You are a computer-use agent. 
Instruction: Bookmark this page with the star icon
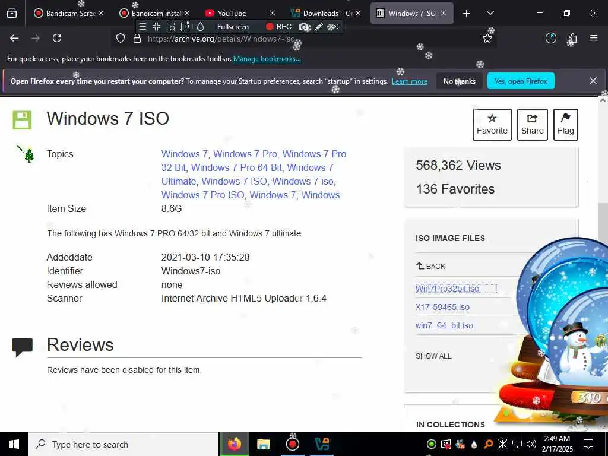pyautogui.click(x=487, y=38)
